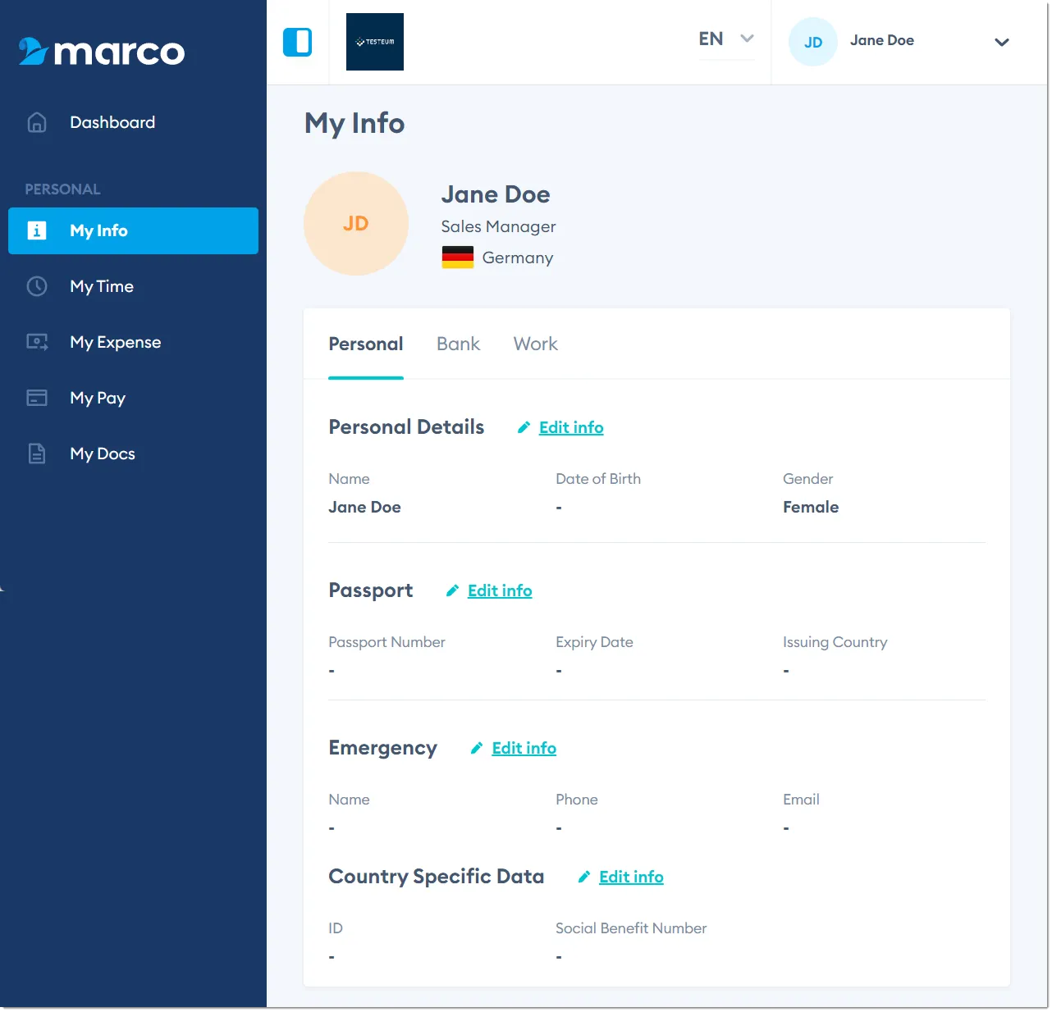Screen dimensions: 1052x1012
Task: Click the My Pay card icon
Action: [x=37, y=398]
